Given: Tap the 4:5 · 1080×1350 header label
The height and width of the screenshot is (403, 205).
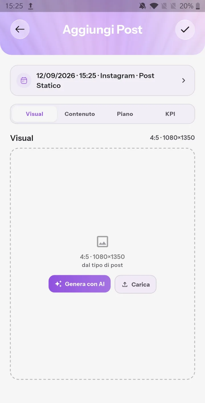Looking at the screenshot, I should pos(172,138).
